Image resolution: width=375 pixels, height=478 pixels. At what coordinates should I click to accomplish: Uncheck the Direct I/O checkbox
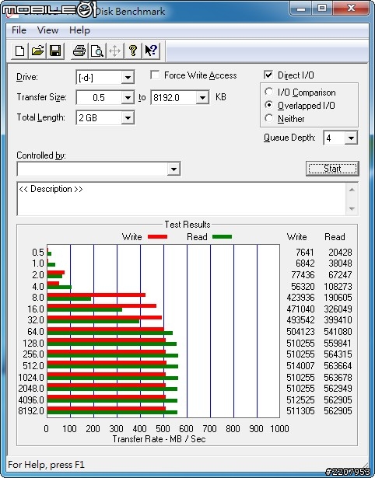tap(268, 75)
